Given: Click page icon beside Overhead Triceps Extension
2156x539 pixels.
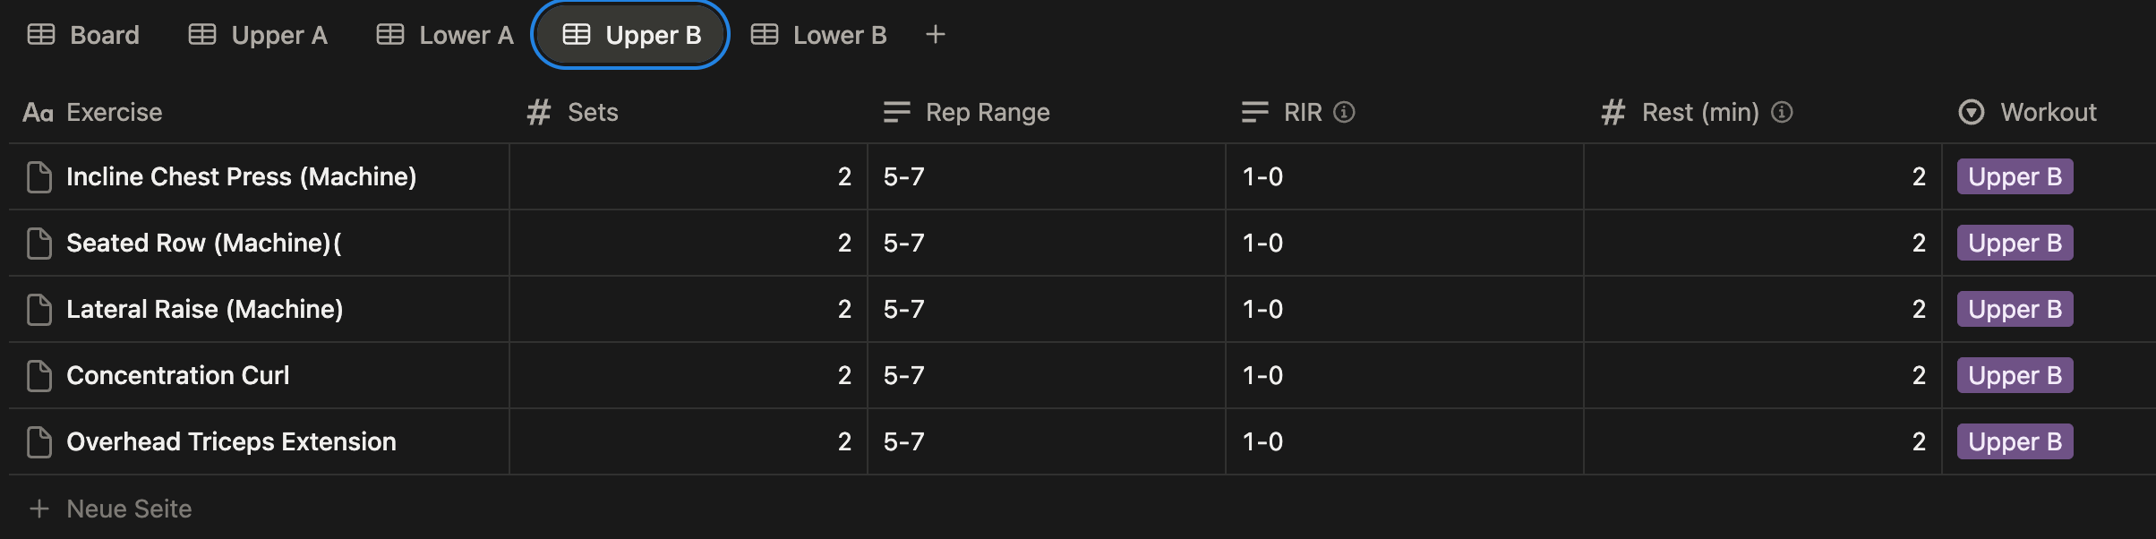Looking at the screenshot, I should [39, 442].
